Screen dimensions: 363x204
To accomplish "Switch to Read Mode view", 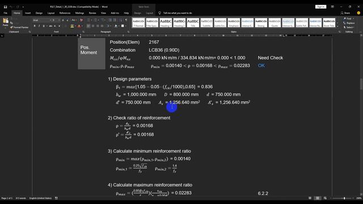I will [x=310, y=198].
